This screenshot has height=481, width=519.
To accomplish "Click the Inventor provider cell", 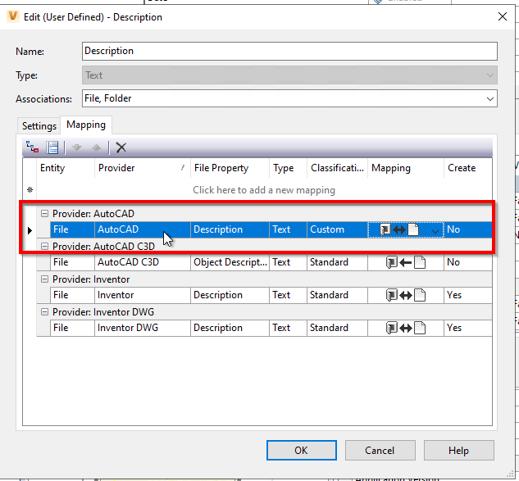I will (143, 295).
